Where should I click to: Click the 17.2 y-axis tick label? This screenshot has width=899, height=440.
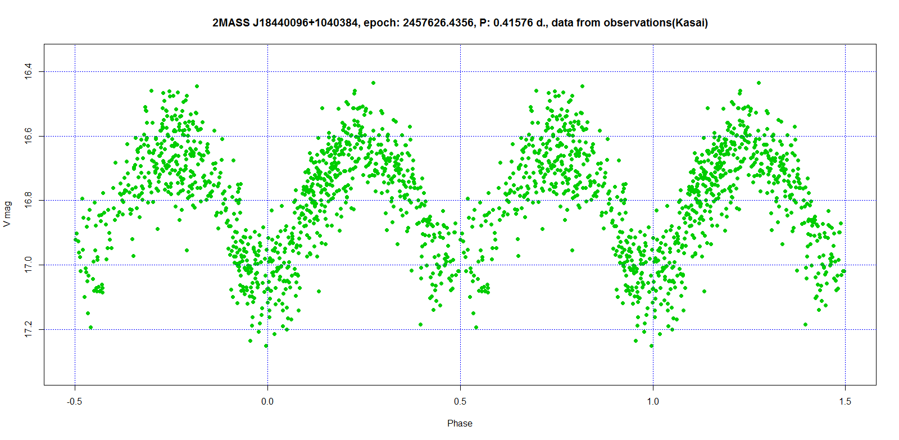[28, 329]
